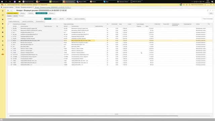This screenshot has height=121, width=215.
Task: Close the current incoming document tab
Action: click(x=70, y=7)
